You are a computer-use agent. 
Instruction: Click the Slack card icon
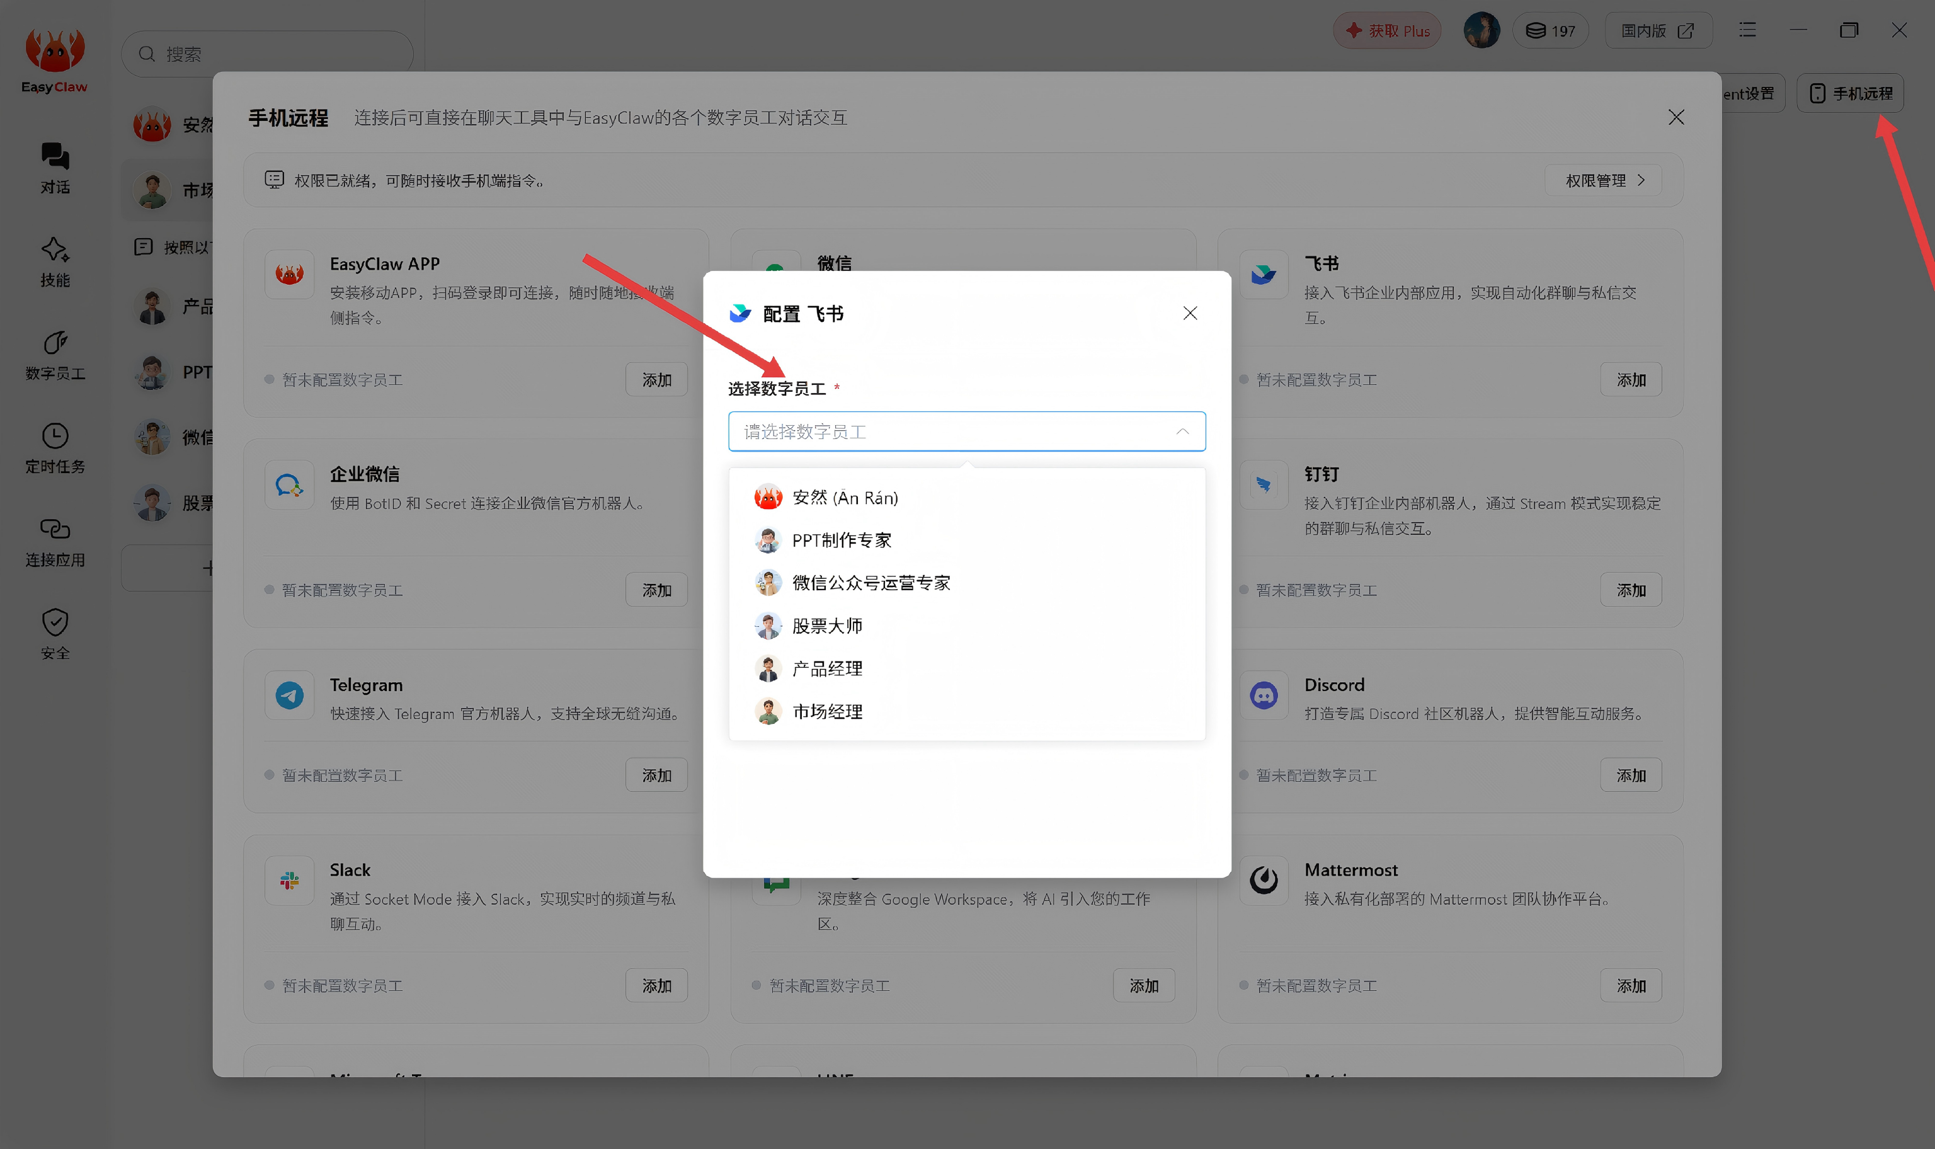290,880
